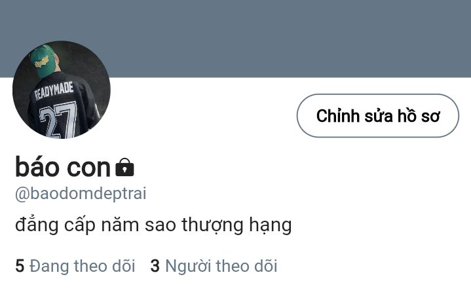Click the following count number 5
The image size is (471, 298).
(20, 266)
